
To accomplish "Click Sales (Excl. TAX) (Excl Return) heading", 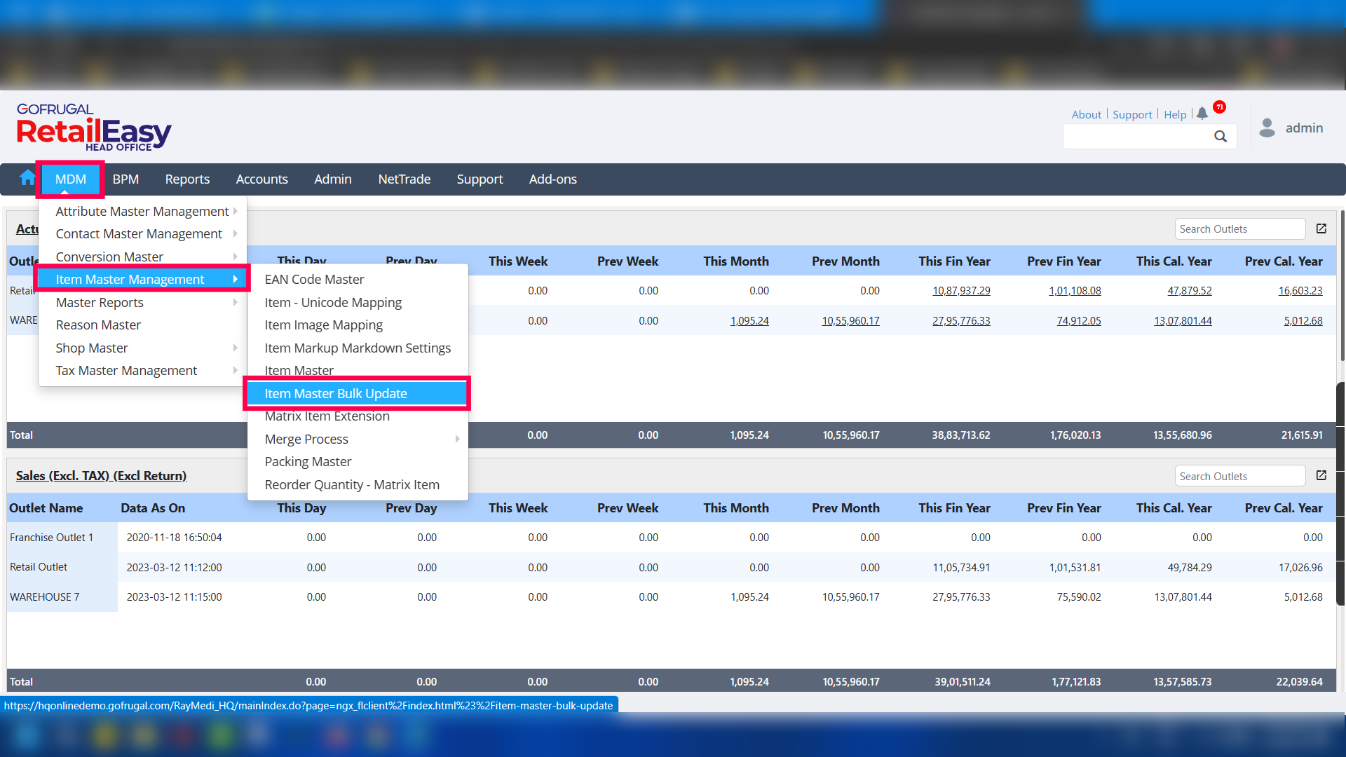I will [101, 476].
